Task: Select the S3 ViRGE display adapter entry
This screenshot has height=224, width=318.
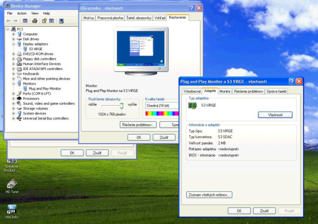Action: 36,49
